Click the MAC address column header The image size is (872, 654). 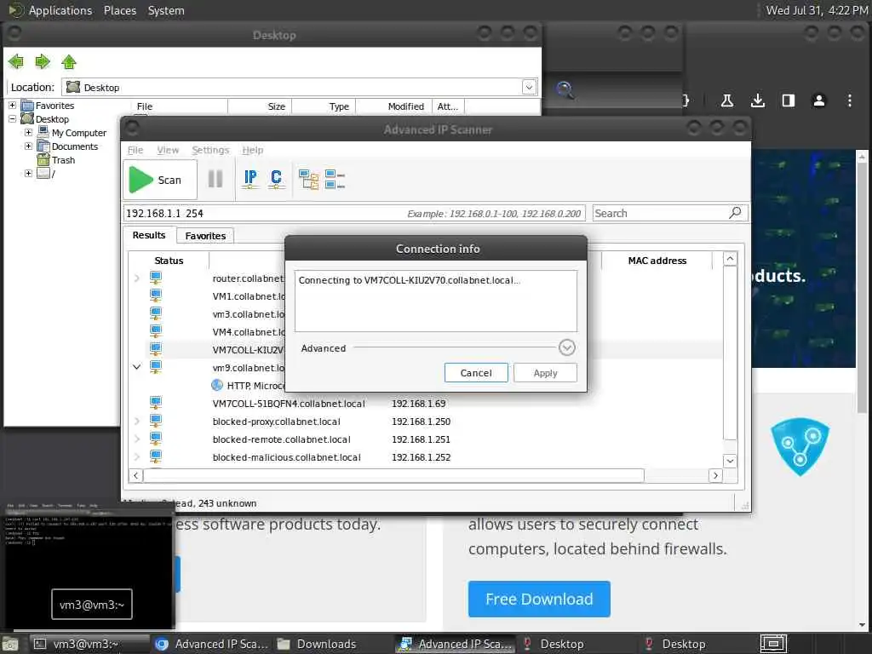[x=657, y=261]
